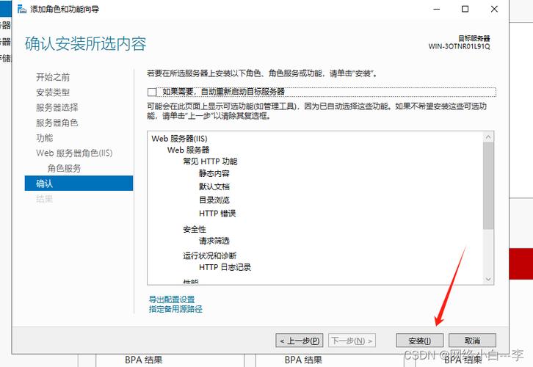Minimize the wizard window
This screenshot has height=367, width=533.
(437, 9)
